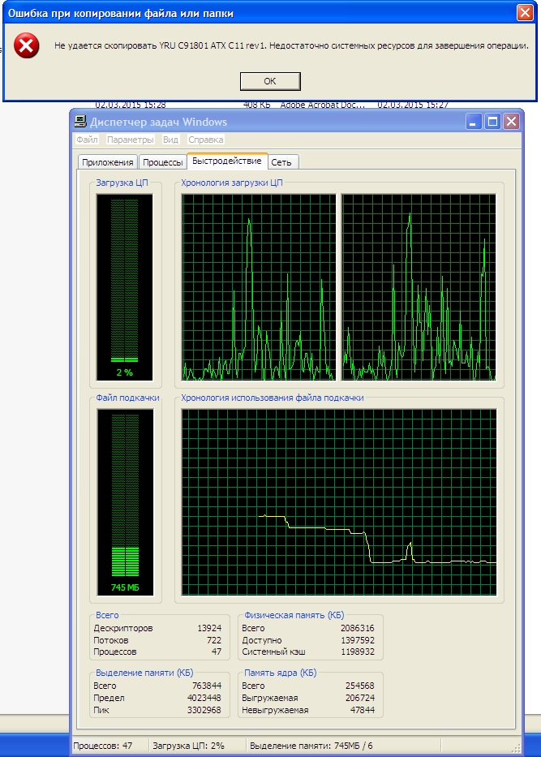Image resolution: width=541 pixels, height=757 pixels.
Task: Click the Память ядра (КБ) group label
Action: point(281,673)
